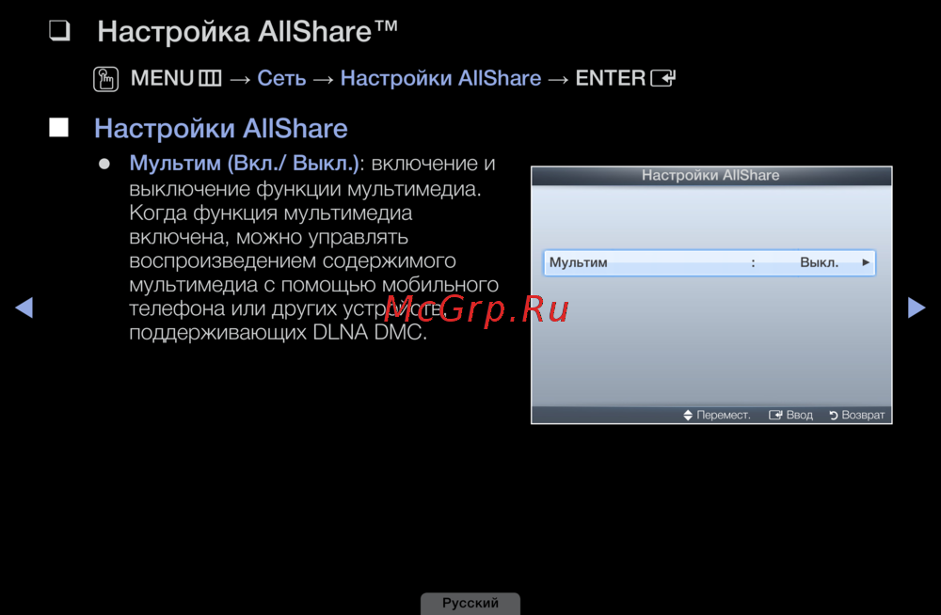Viewport: 941px width, 615px height.
Task: Select the Русский language tab
Action: coord(470,603)
